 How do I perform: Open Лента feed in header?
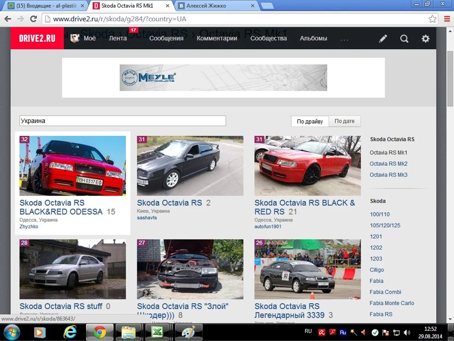[x=118, y=38]
